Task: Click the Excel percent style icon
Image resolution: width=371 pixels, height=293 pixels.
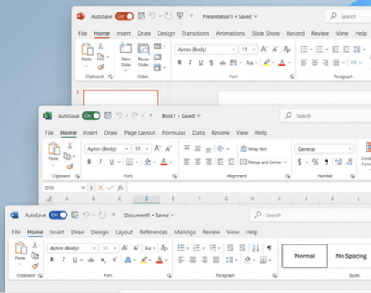Action: click(x=315, y=162)
